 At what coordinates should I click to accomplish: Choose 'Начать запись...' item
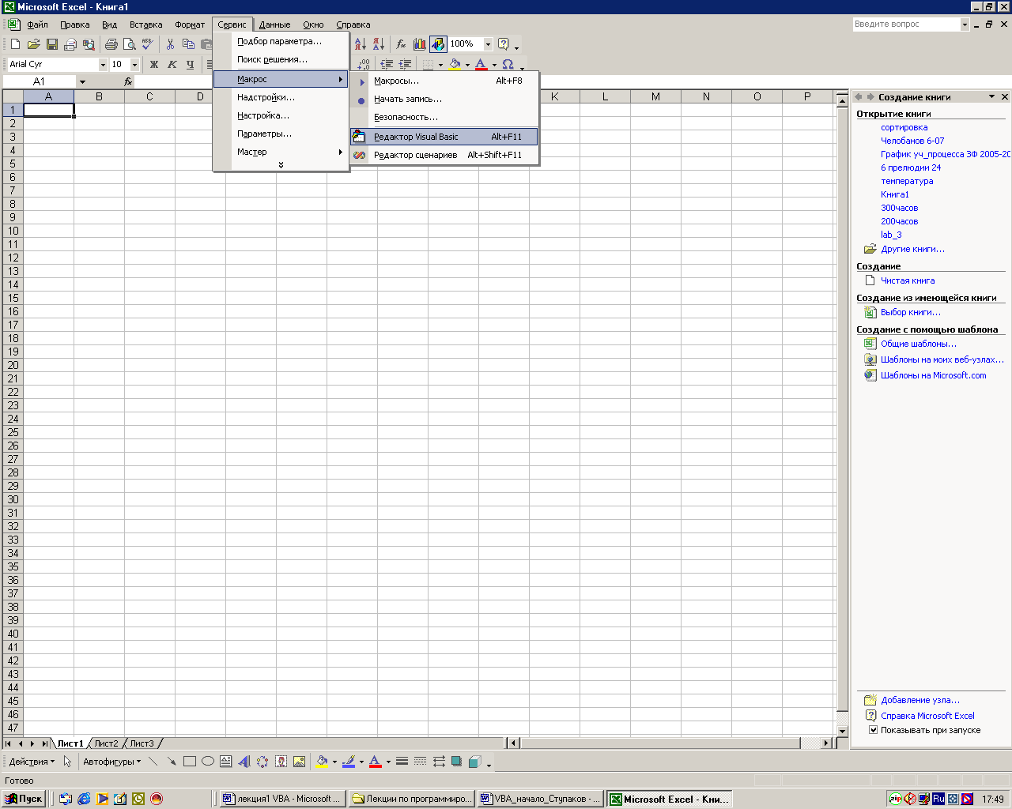[x=444, y=99]
